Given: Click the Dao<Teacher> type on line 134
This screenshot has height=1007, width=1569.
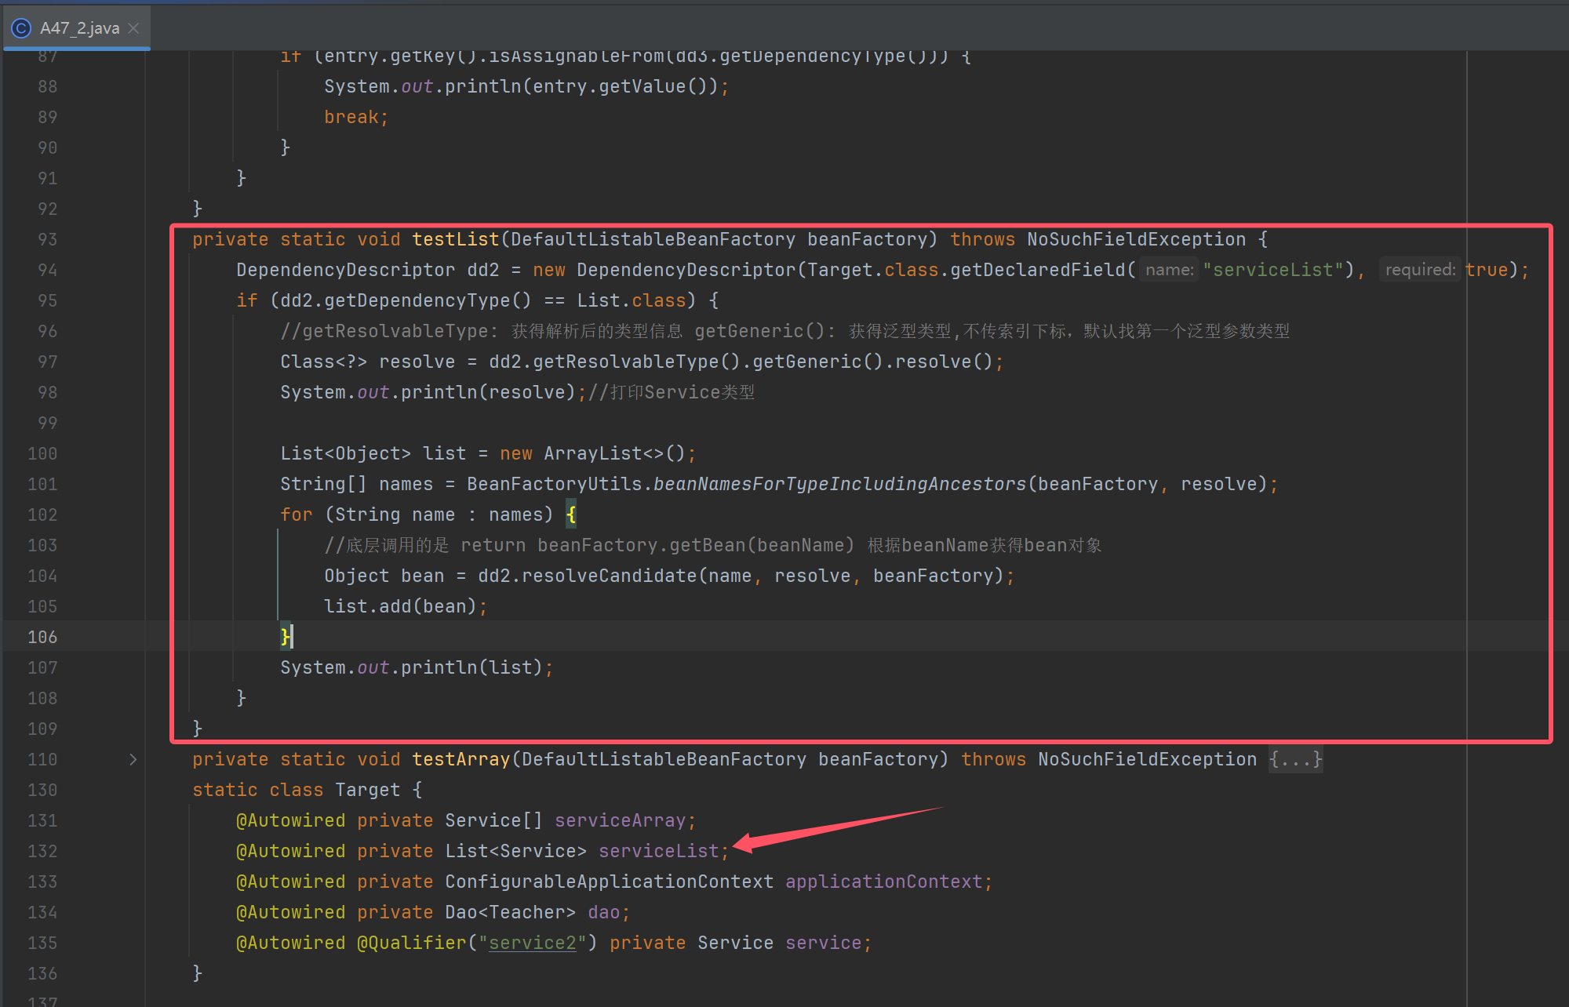Looking at the screenshot, I should pos(510,912).
